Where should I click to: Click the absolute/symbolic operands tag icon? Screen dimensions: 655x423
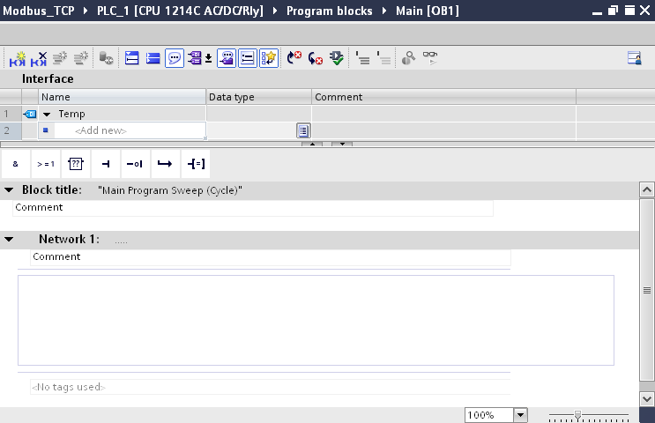(x=194, y=58)
